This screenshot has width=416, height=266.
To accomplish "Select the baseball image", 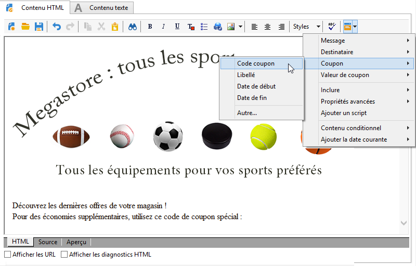I will pos(122,136).
